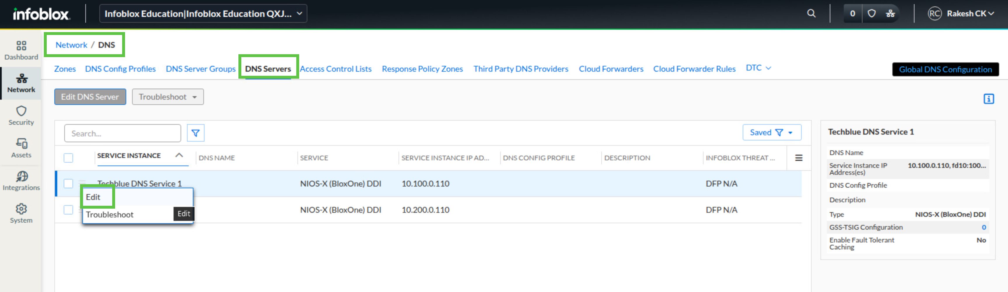The width and height of the screenshot is (1008, 292).
Task: Click the Search input field
Action: (x=122, y=133)
